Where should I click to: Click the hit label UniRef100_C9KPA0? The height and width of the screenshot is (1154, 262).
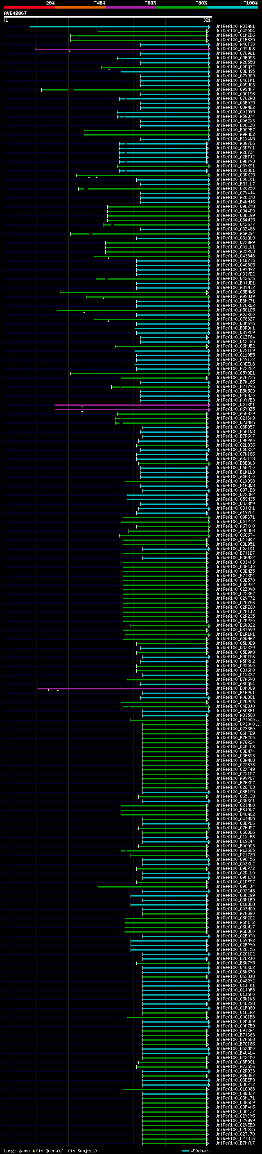[x=235, y=440]
